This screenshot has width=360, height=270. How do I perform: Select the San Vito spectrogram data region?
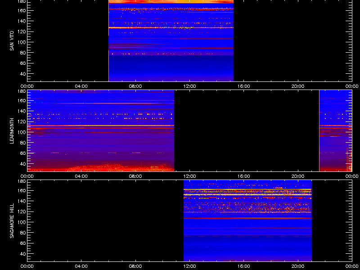coord(171,40)
